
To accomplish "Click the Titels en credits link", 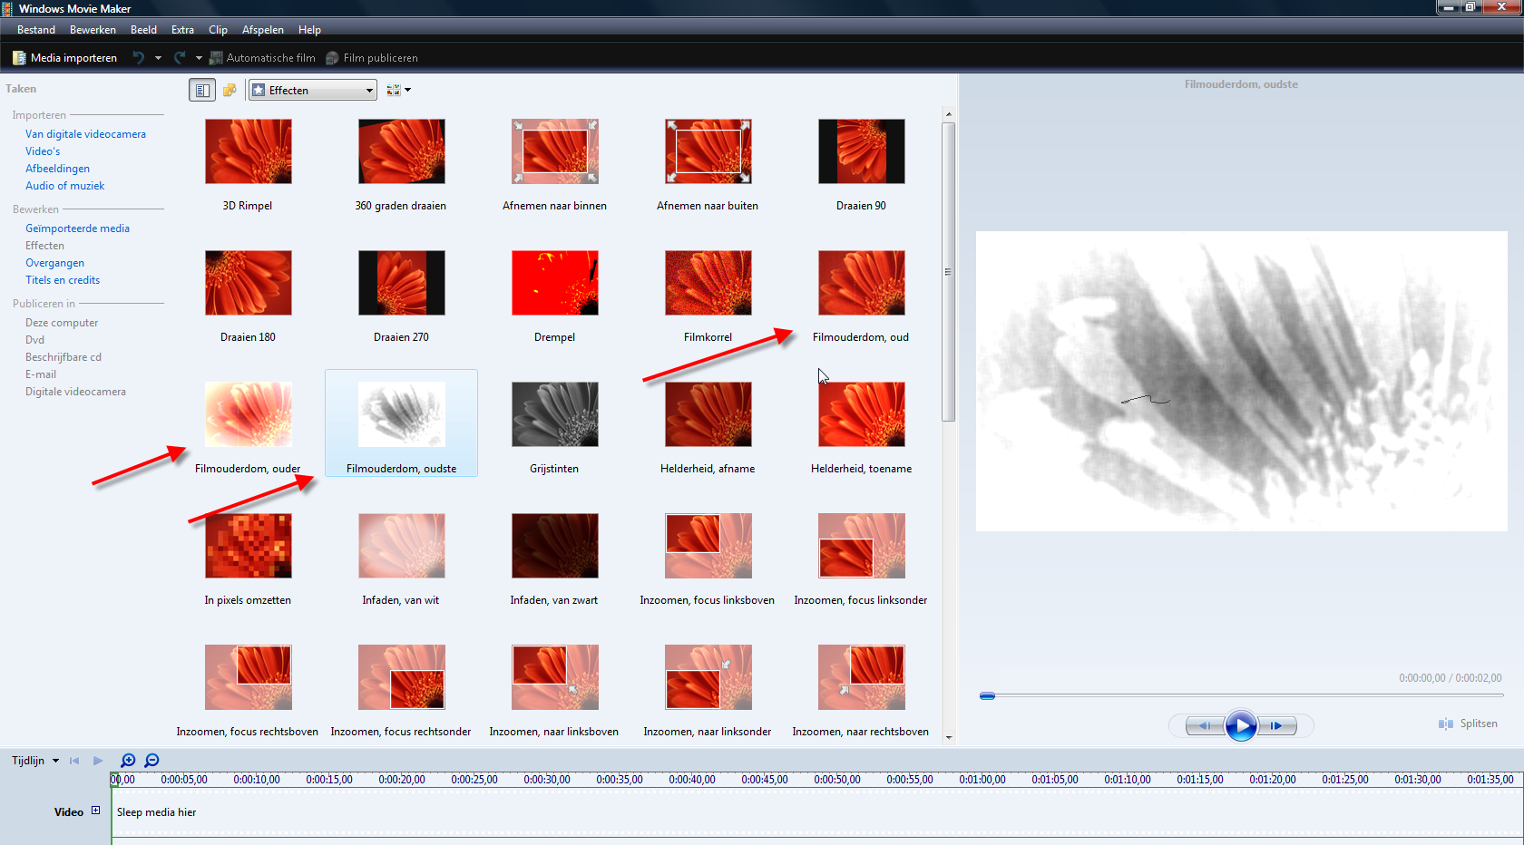I will point(63,280).
